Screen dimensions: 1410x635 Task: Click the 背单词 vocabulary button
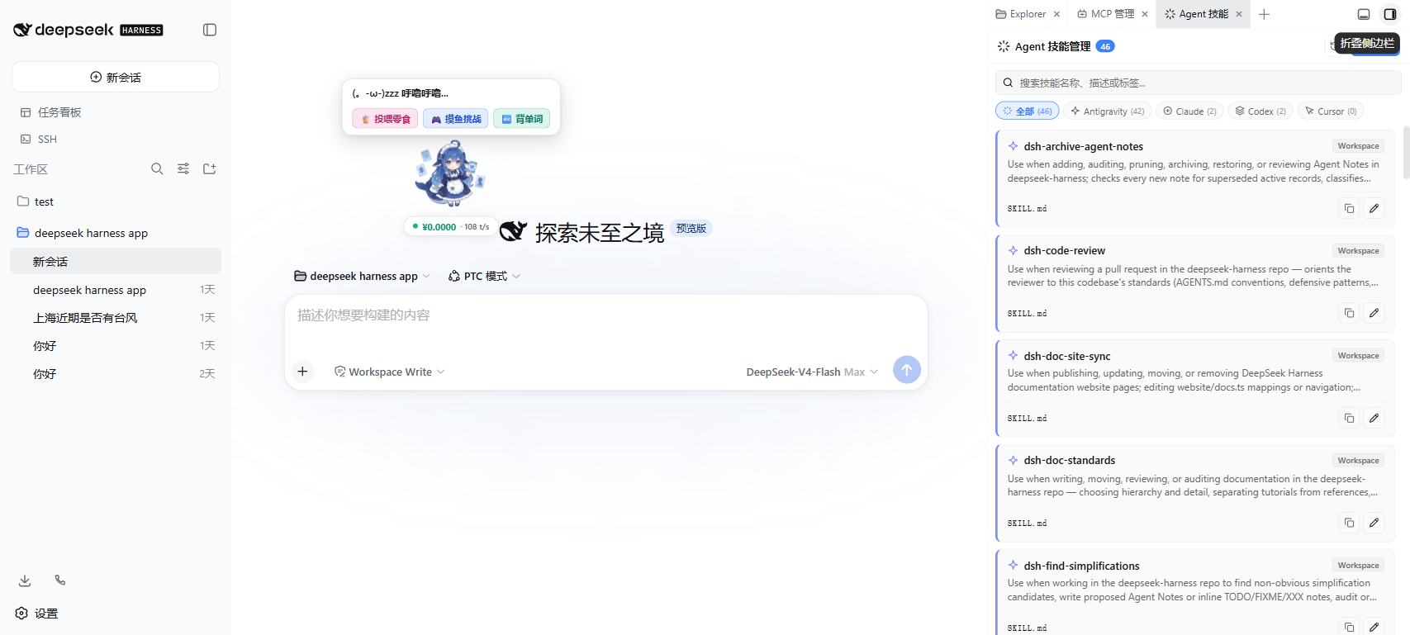[x=522, y=119]
